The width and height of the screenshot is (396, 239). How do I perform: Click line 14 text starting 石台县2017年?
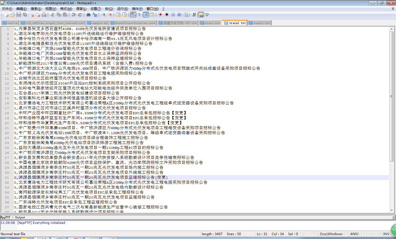(x=67, y=93)
